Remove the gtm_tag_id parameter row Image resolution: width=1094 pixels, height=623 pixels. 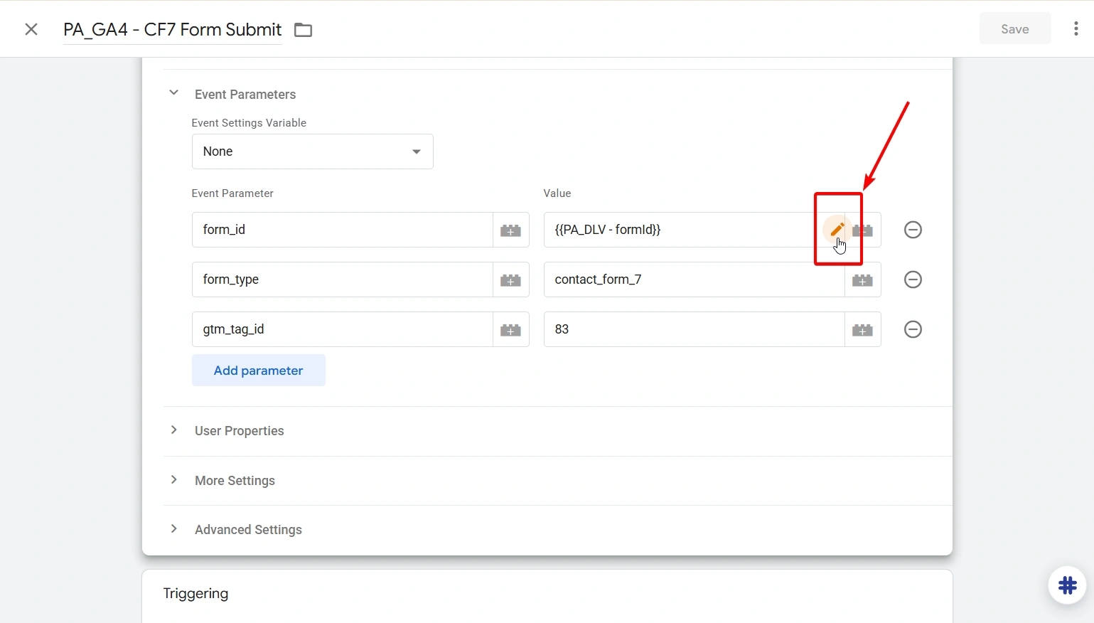tap(913, 329)
